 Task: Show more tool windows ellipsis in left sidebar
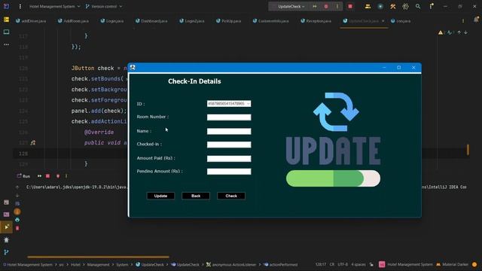6,44
